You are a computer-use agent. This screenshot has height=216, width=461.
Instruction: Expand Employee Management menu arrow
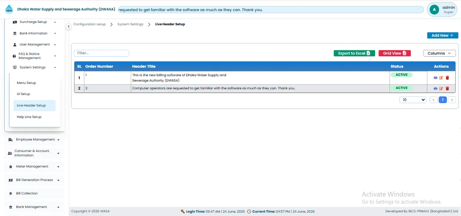58,140
